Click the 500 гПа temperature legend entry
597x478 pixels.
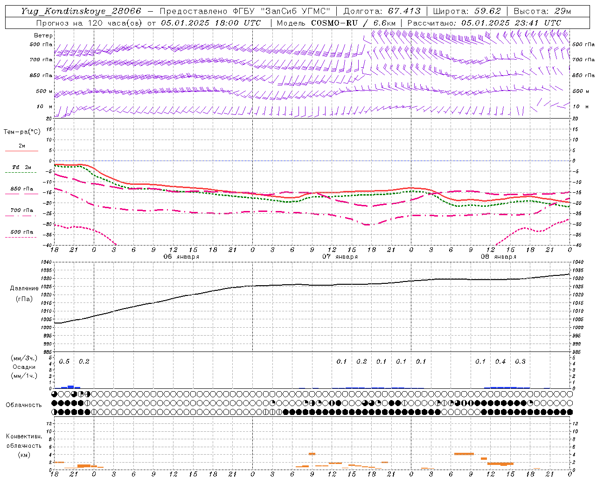point(21,232)
